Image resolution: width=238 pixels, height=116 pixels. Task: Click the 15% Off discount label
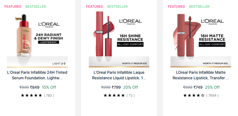coord(49,87)
